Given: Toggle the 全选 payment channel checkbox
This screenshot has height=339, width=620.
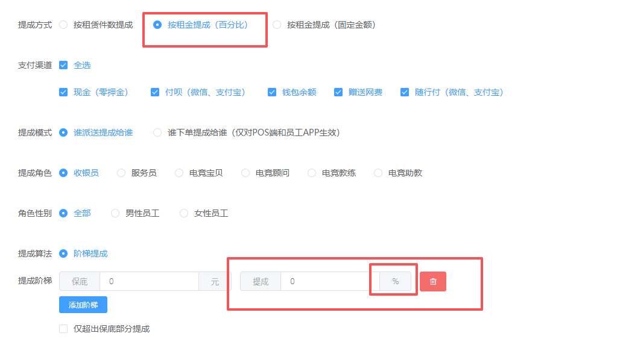Looking at the screenshot, I should (63, 65).
